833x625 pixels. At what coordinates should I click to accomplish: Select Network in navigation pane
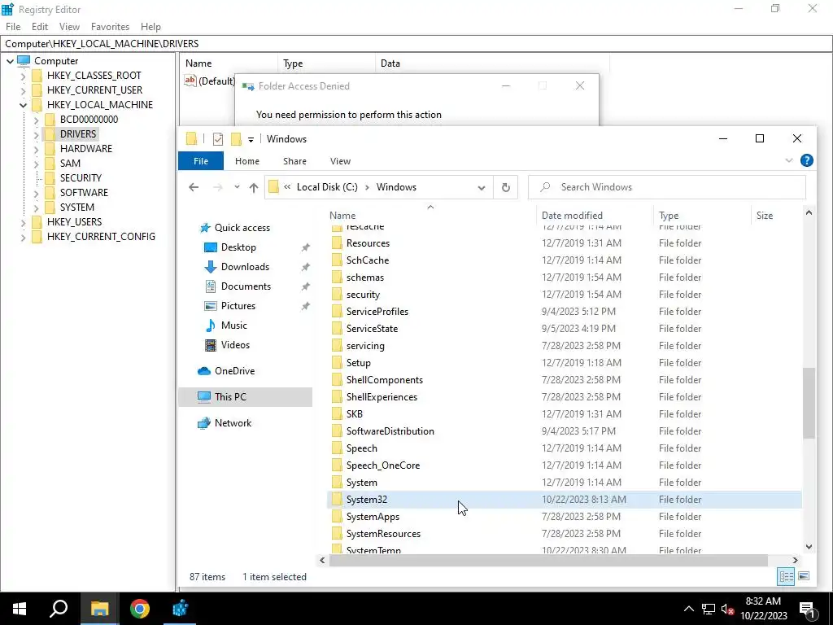pyautogui.click(x=233, y=423)
